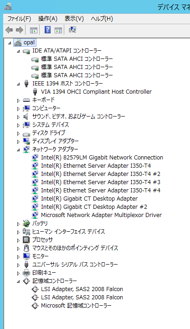Click the Scan for hardware changes icon
Viewport: 190px width, 329px height.
click(72, 30)
